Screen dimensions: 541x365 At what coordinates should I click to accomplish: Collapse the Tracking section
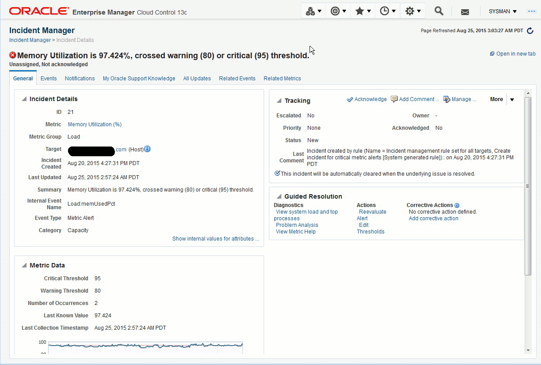pos(279,101)
